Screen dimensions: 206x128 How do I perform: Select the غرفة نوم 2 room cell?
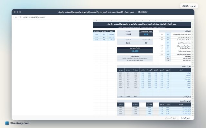click(x=181, y=79)
